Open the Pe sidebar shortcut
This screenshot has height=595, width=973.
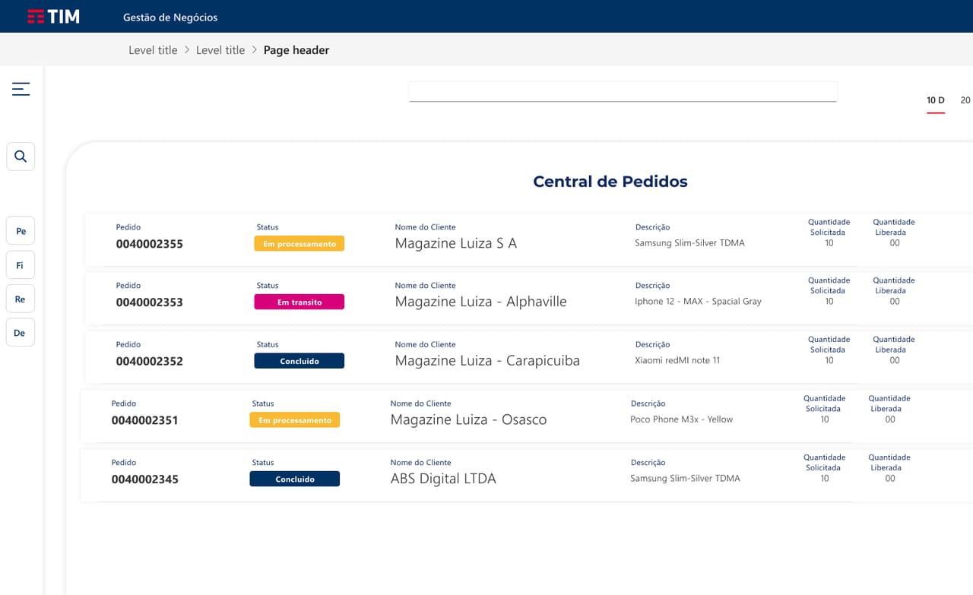pyautogui.click(x=21, y=231)
